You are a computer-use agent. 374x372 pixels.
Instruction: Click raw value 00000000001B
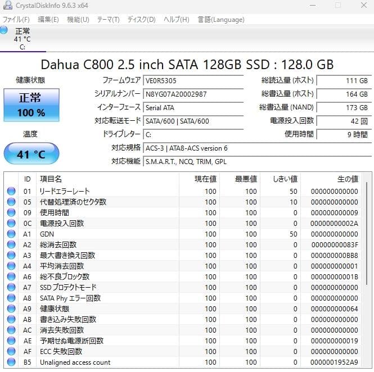click(335, 277)
